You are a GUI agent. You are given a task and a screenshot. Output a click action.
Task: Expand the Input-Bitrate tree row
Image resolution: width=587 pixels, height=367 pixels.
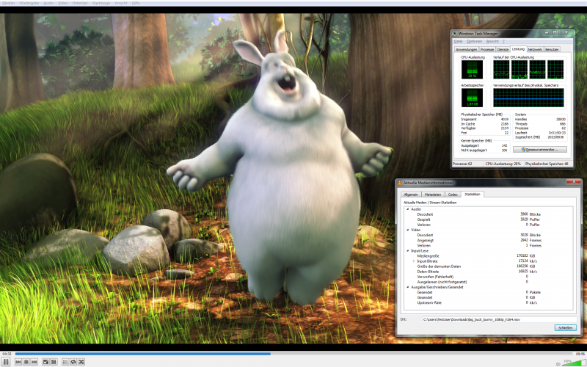tap(414, 261)
